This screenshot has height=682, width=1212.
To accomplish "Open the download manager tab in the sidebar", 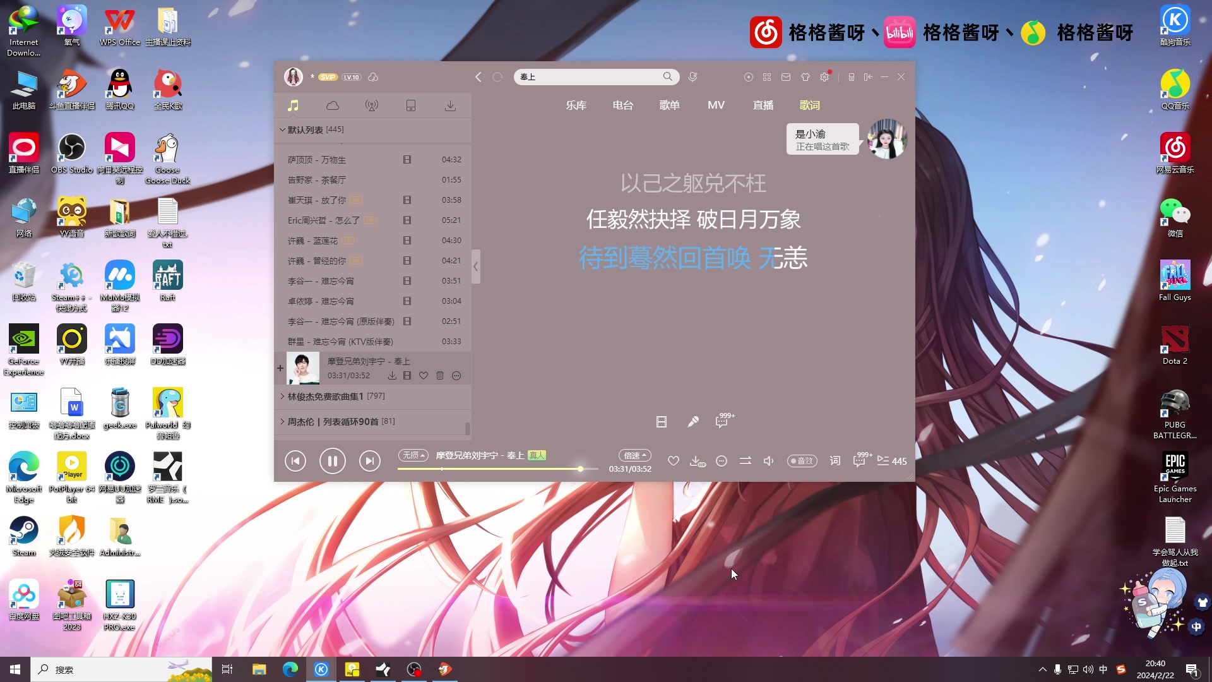I will pos(450,105).
